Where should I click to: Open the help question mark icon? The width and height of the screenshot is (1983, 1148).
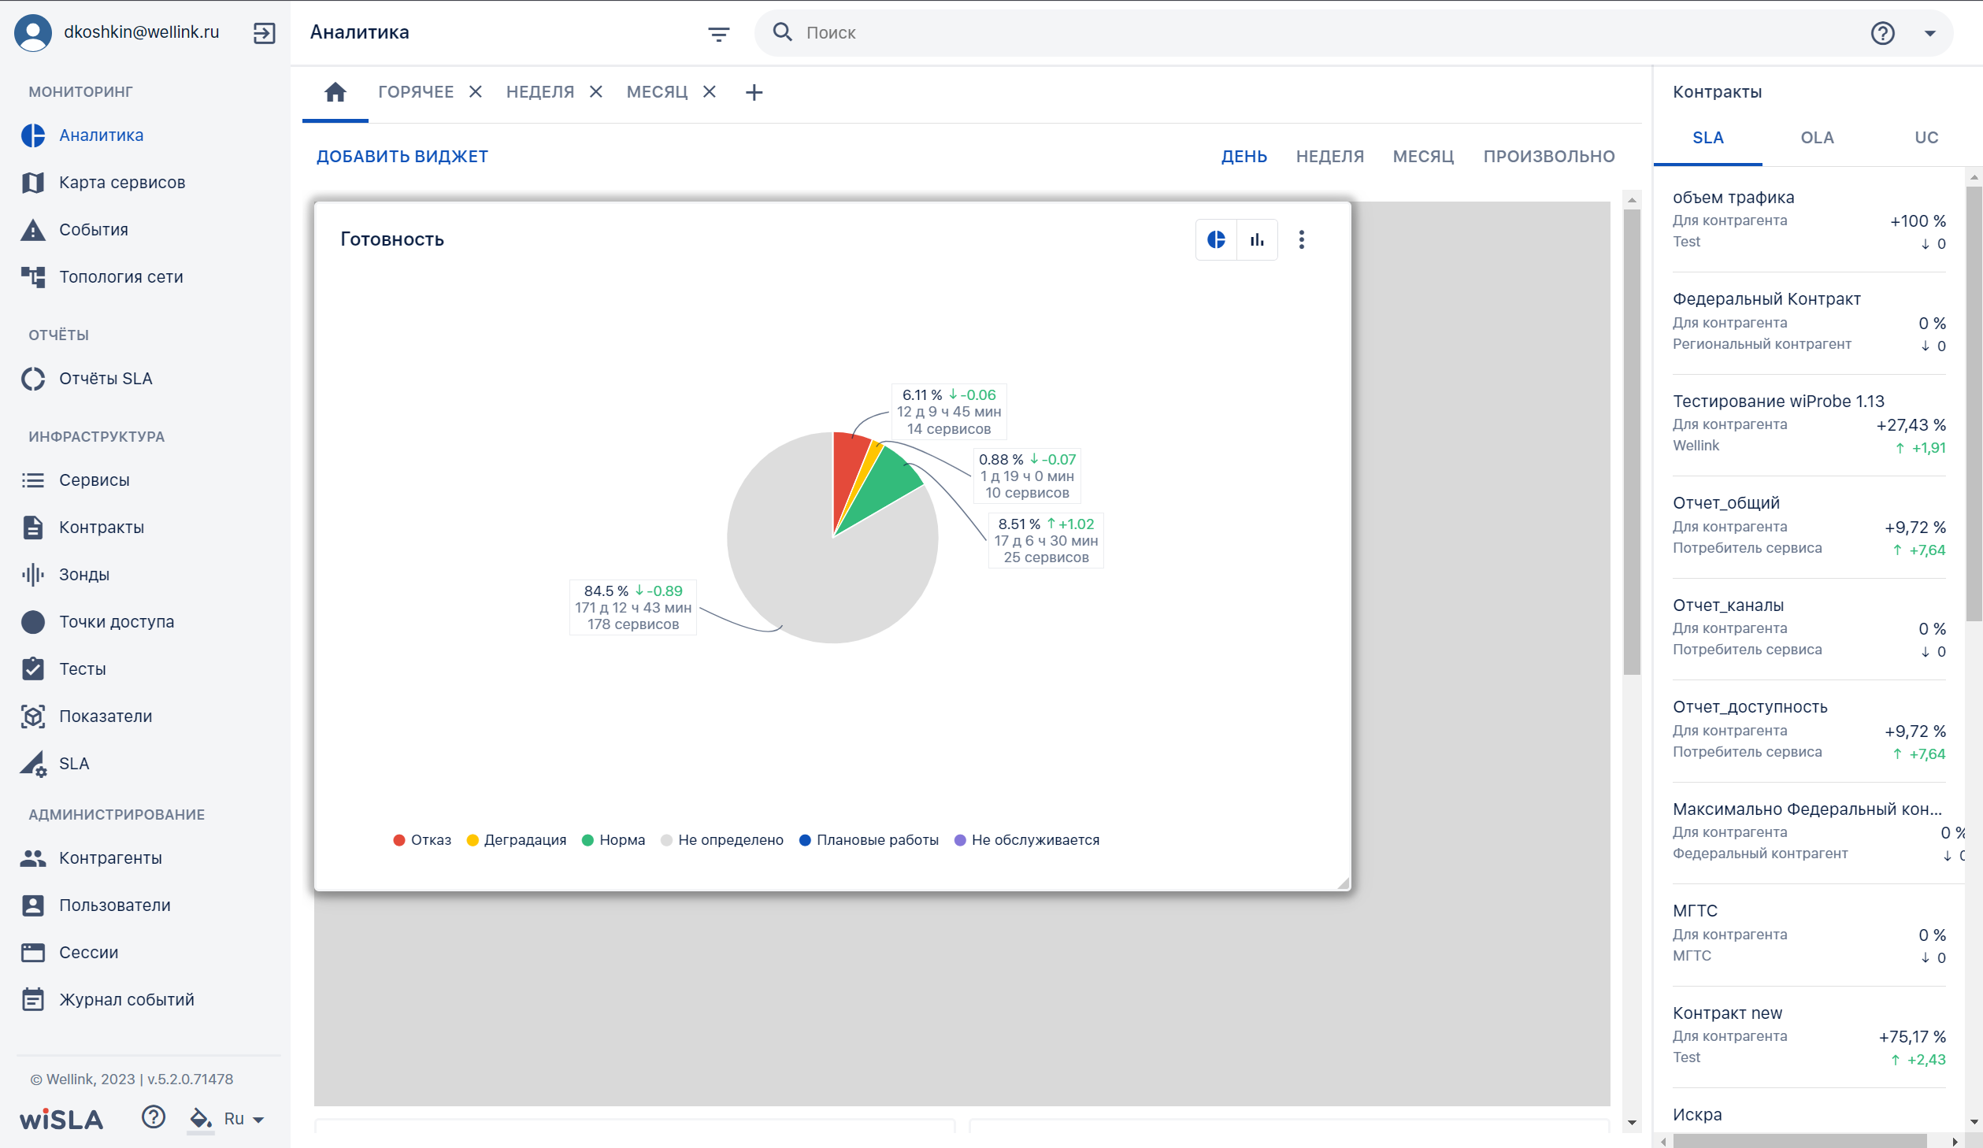click(1882, 33)
